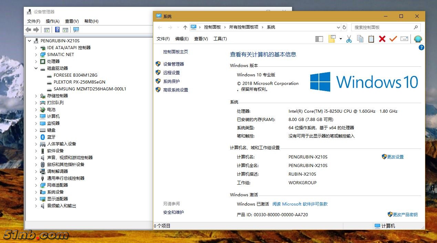Expand the 显示适配器 device category
Screen dimensions: 437x243
pyautogui.click(x=36, y=199)
